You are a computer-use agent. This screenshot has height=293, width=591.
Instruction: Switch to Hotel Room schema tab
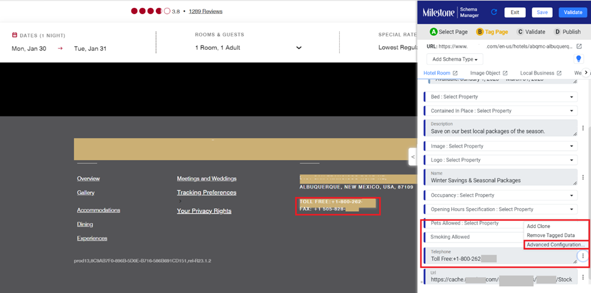[436, 73]
